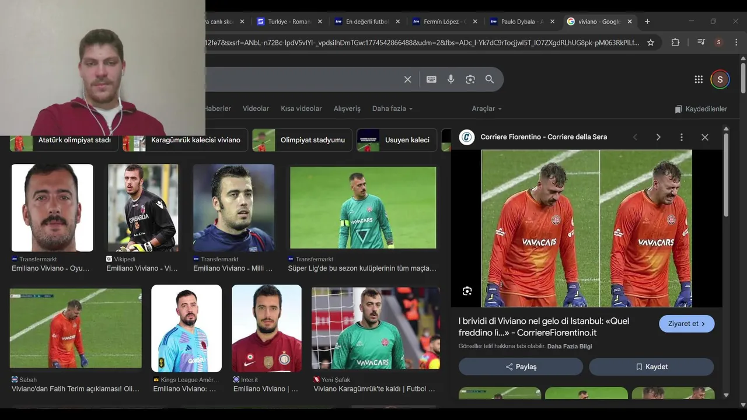Open the Sabah orange kit image result
The width and height of the screenshot is (747, 420).
coord(75,328)
